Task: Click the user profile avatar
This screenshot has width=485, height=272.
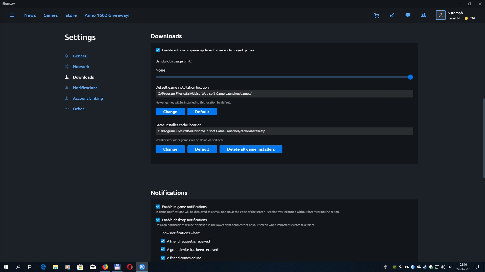Action: pos(441,15)
